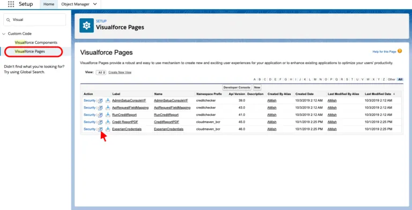
Task: Click Security link for ApiRequestFieldMapping
Action: pos(90,107)
